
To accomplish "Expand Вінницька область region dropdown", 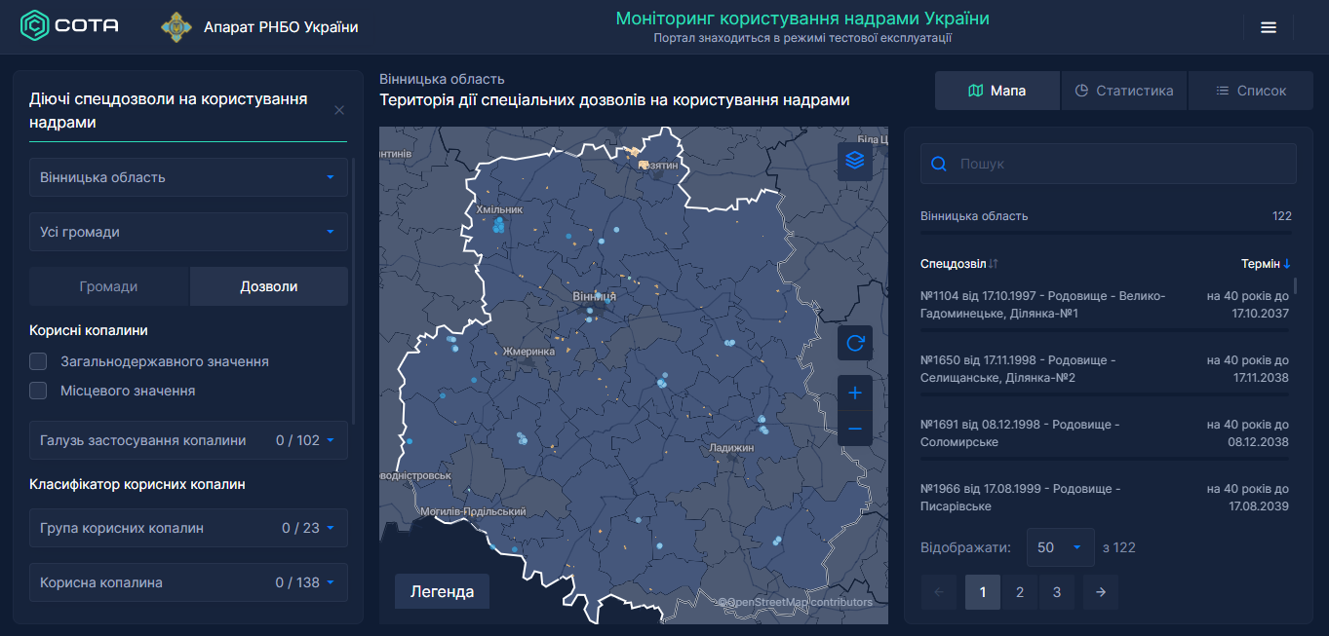I will pyautogui.click(x=188, y=177).
